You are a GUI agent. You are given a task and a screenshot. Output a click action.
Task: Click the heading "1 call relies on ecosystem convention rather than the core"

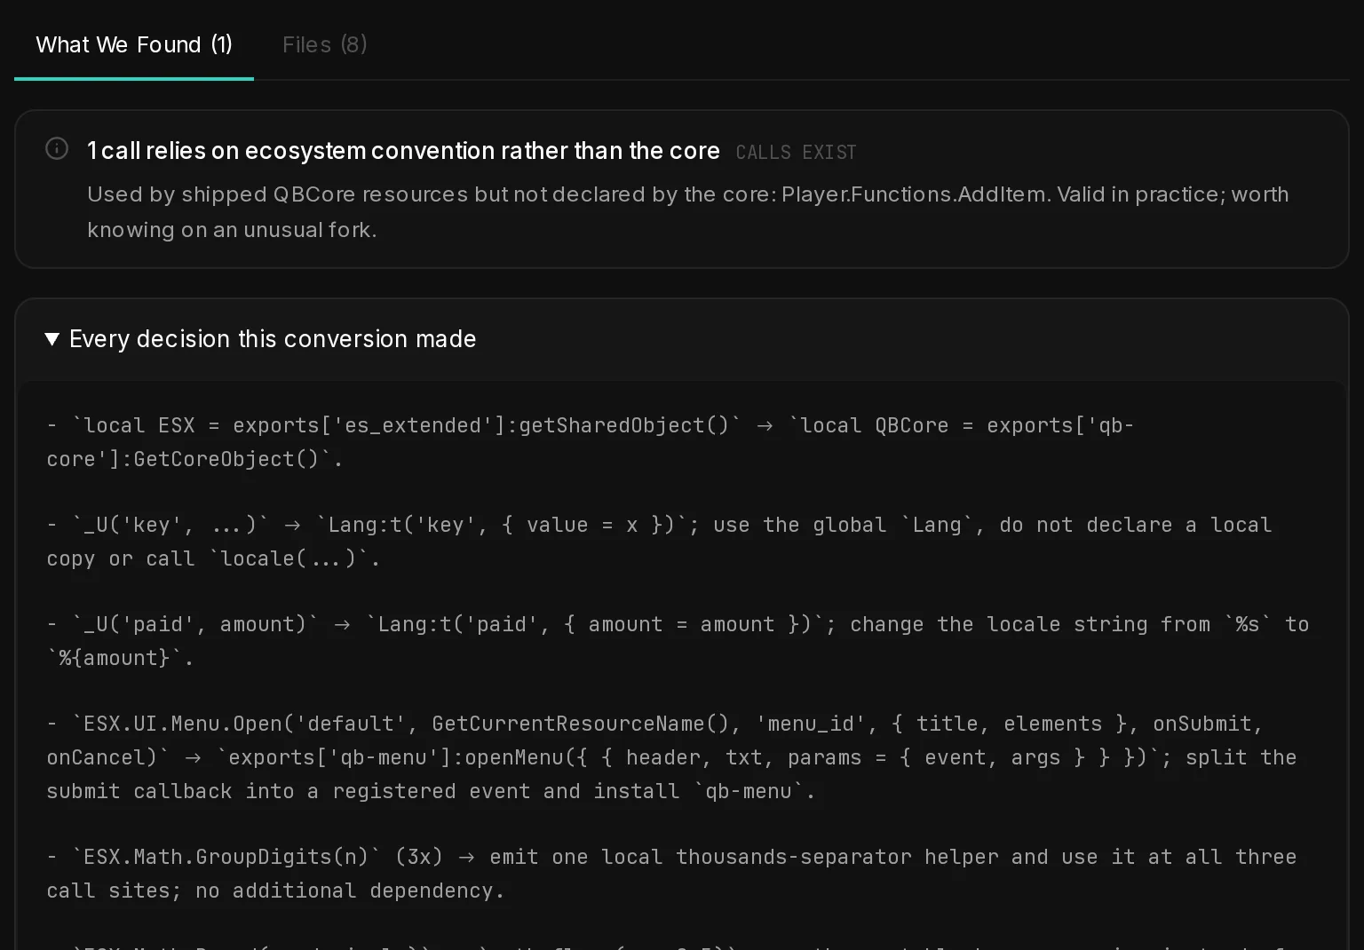(403, 151)
